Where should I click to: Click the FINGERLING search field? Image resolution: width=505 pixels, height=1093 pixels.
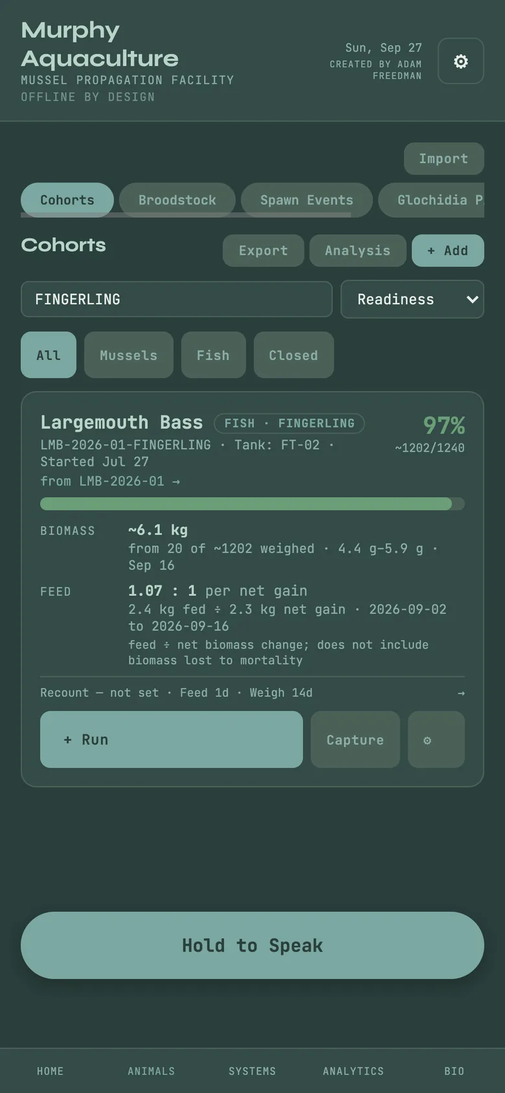[x=177, y=299]
